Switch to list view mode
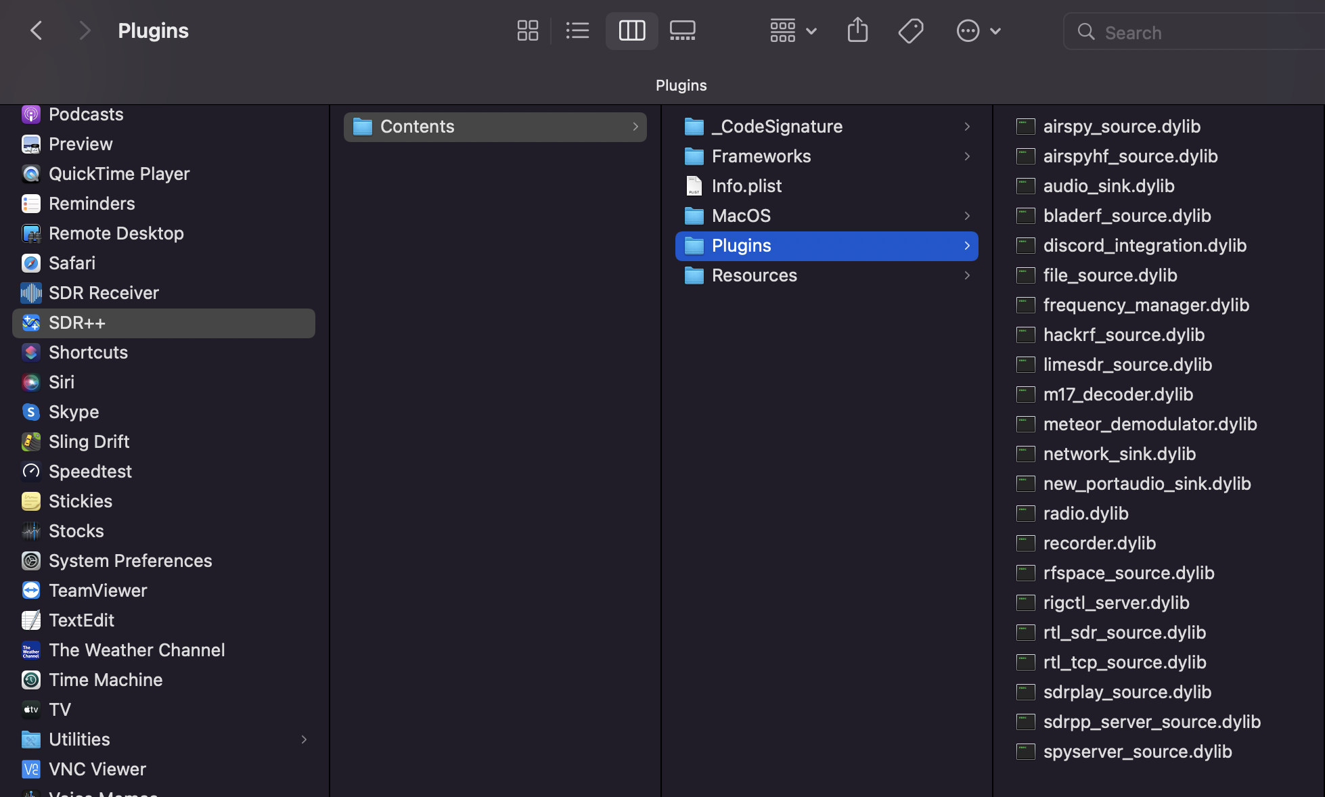Screen dimensions: 1325x797 pyautogui.click(x=577, y=30)
